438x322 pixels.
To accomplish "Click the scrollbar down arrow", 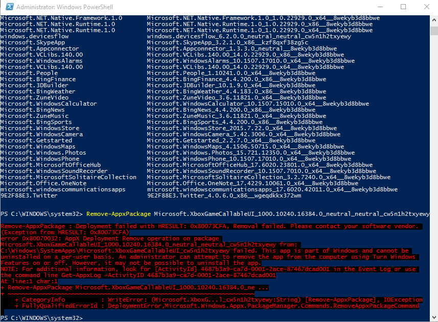I will click(x=434, y=317).
